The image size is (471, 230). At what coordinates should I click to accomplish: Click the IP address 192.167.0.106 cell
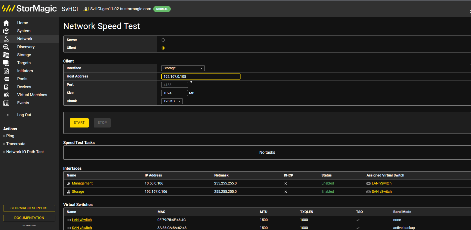(156, 192)
